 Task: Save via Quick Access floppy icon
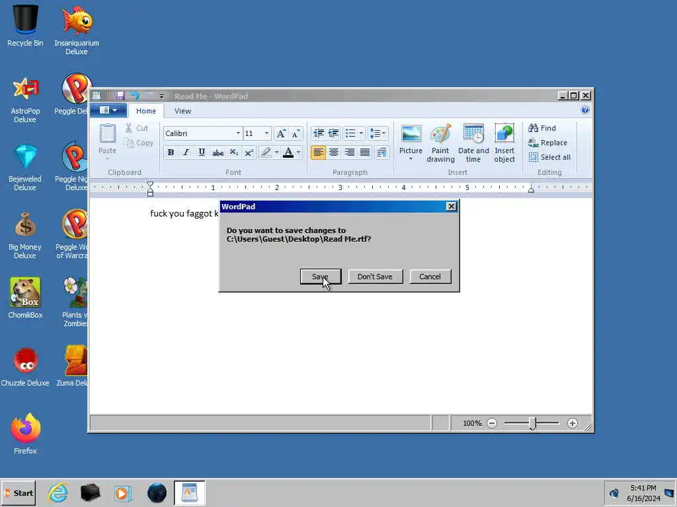120,96
